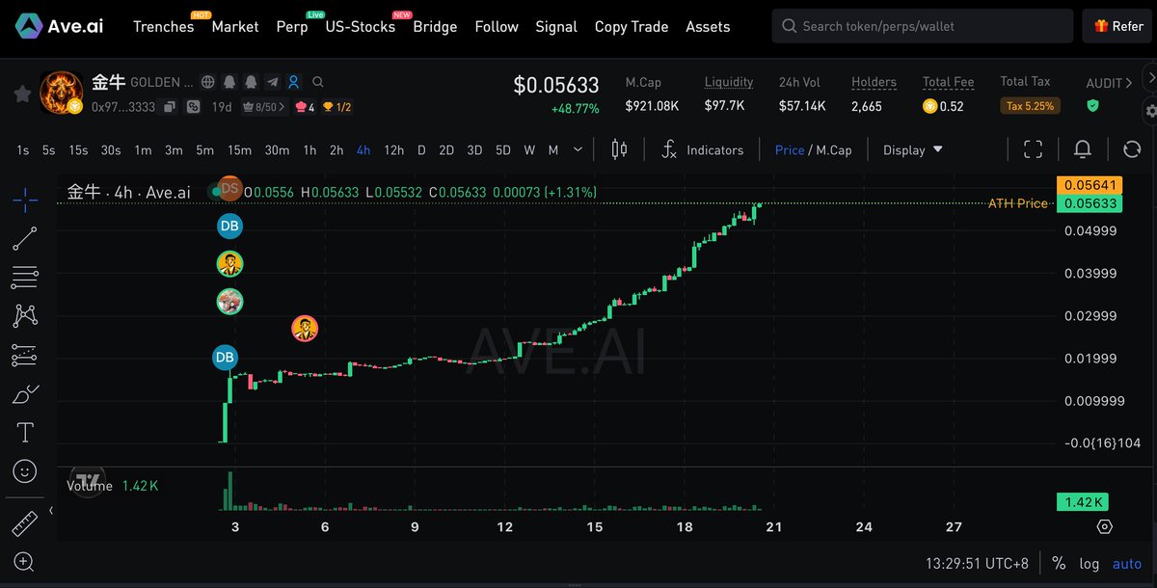Open the Perp section
Screen dimensions: 1157x588
(292, 27)
